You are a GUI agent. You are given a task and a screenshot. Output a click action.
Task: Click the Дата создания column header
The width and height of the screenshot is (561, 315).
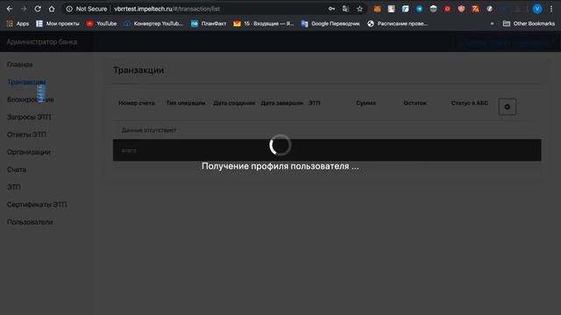point(234,103)
